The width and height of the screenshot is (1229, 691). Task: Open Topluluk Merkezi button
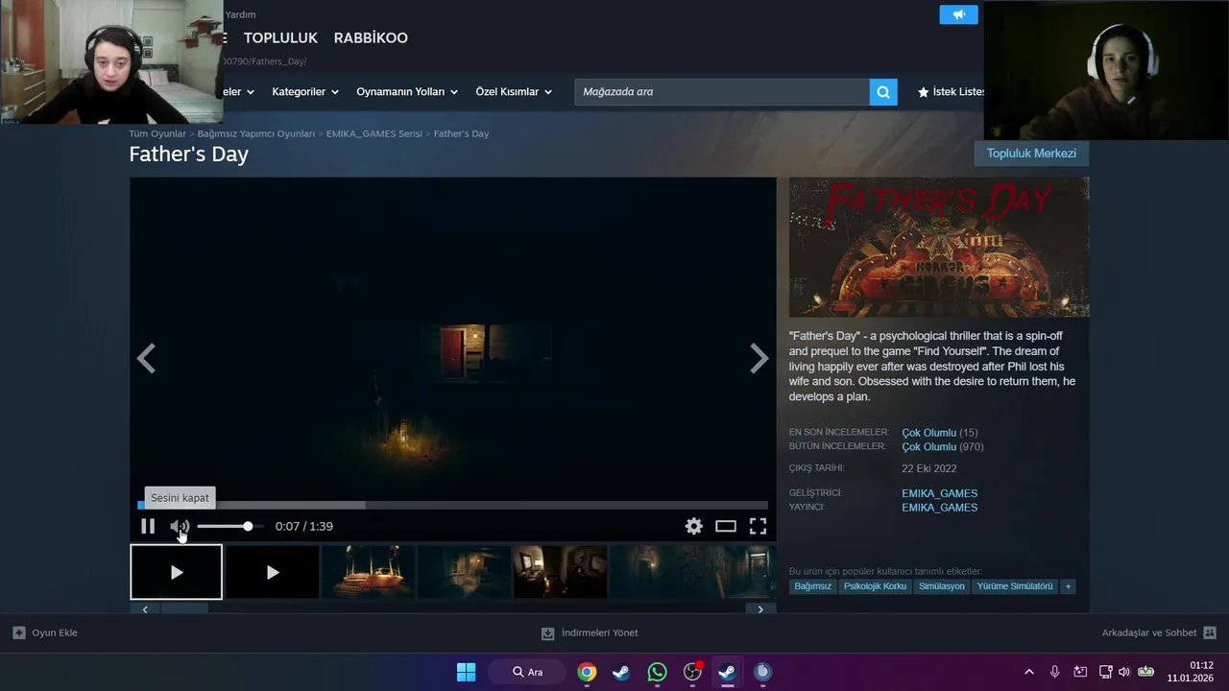tap(1031, 154)
